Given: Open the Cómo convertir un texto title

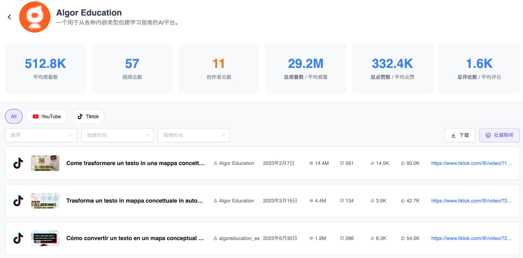Looking at the screenshot, I should 135,238.
